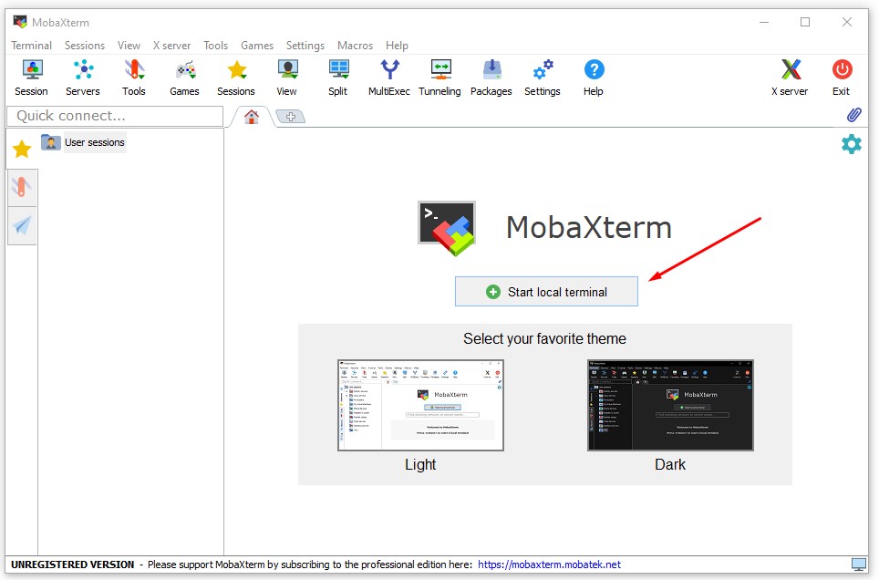Open the Macros menu
Screen dimensions: 879x580
pos(356,46)
